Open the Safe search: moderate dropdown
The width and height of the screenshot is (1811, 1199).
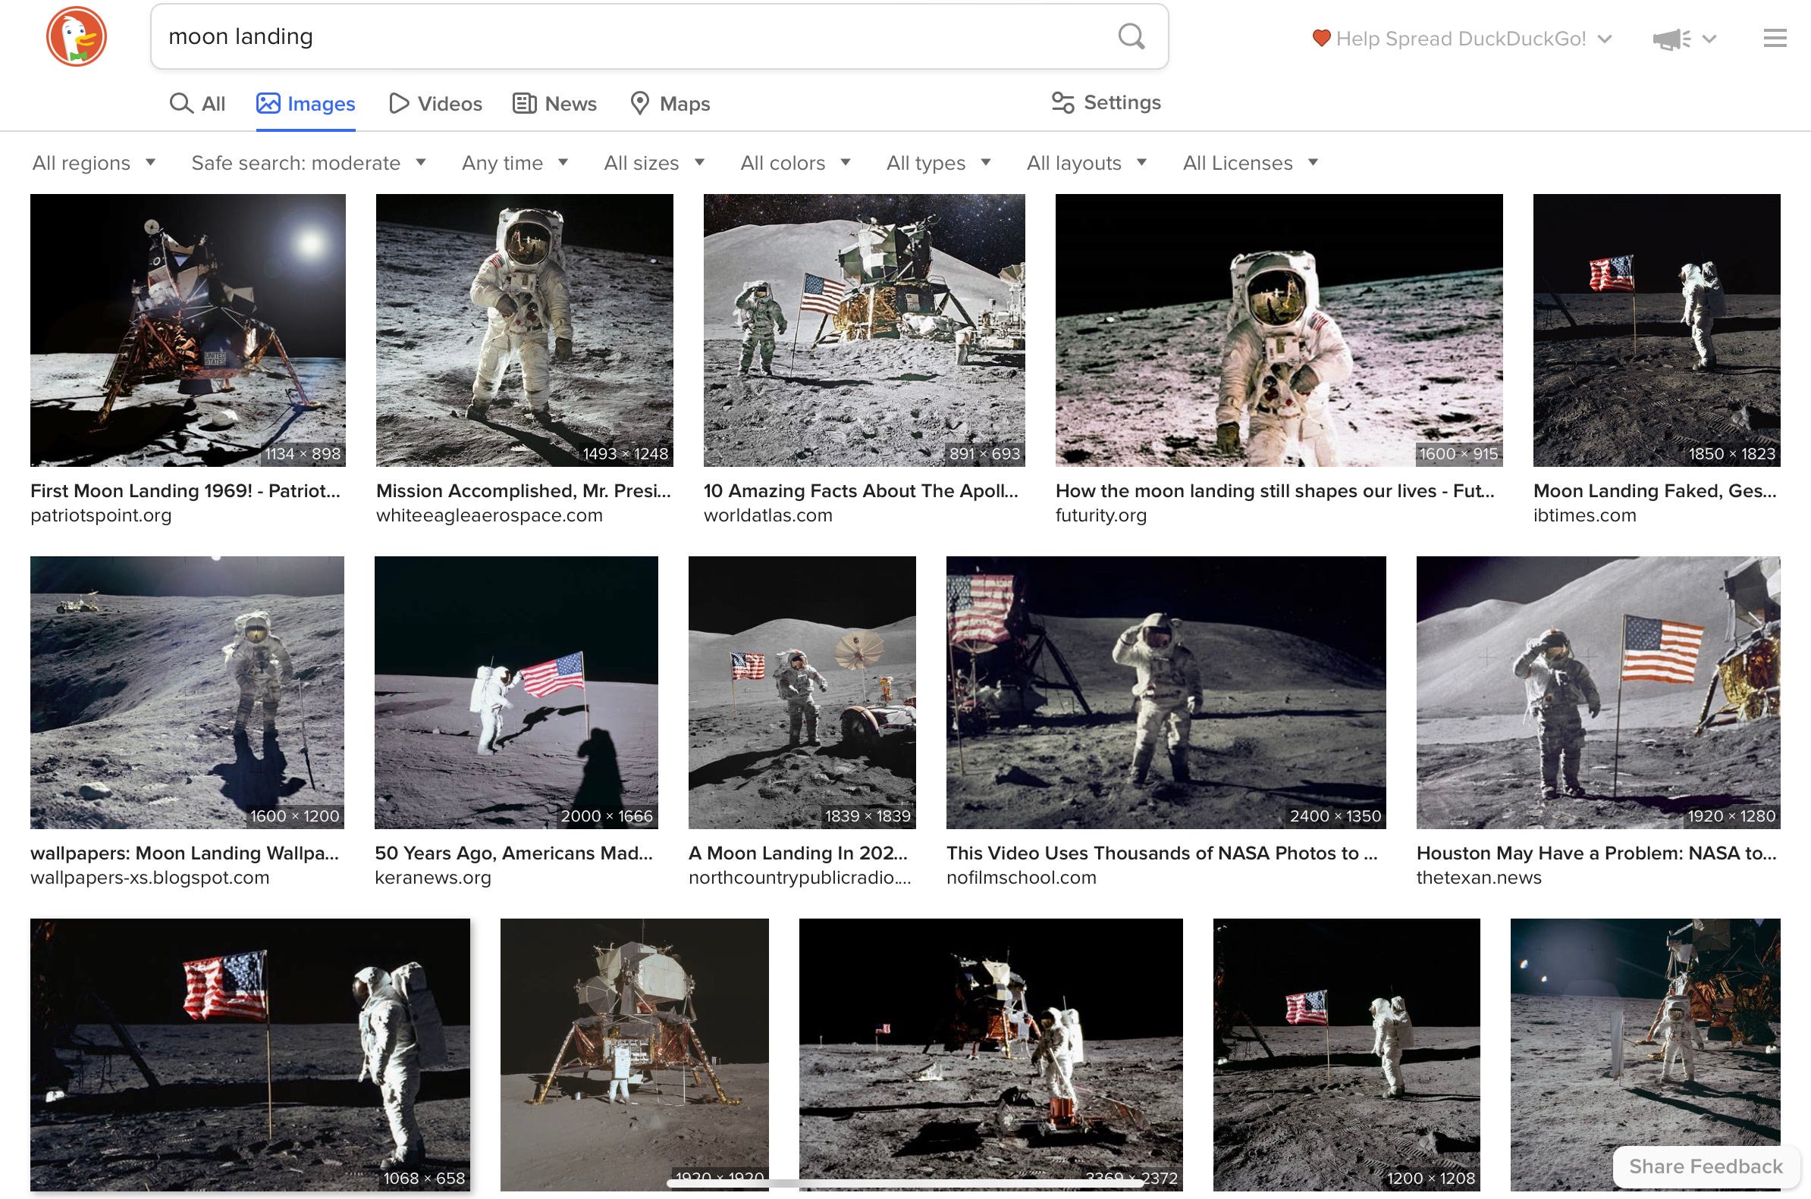tap(309, 163)
